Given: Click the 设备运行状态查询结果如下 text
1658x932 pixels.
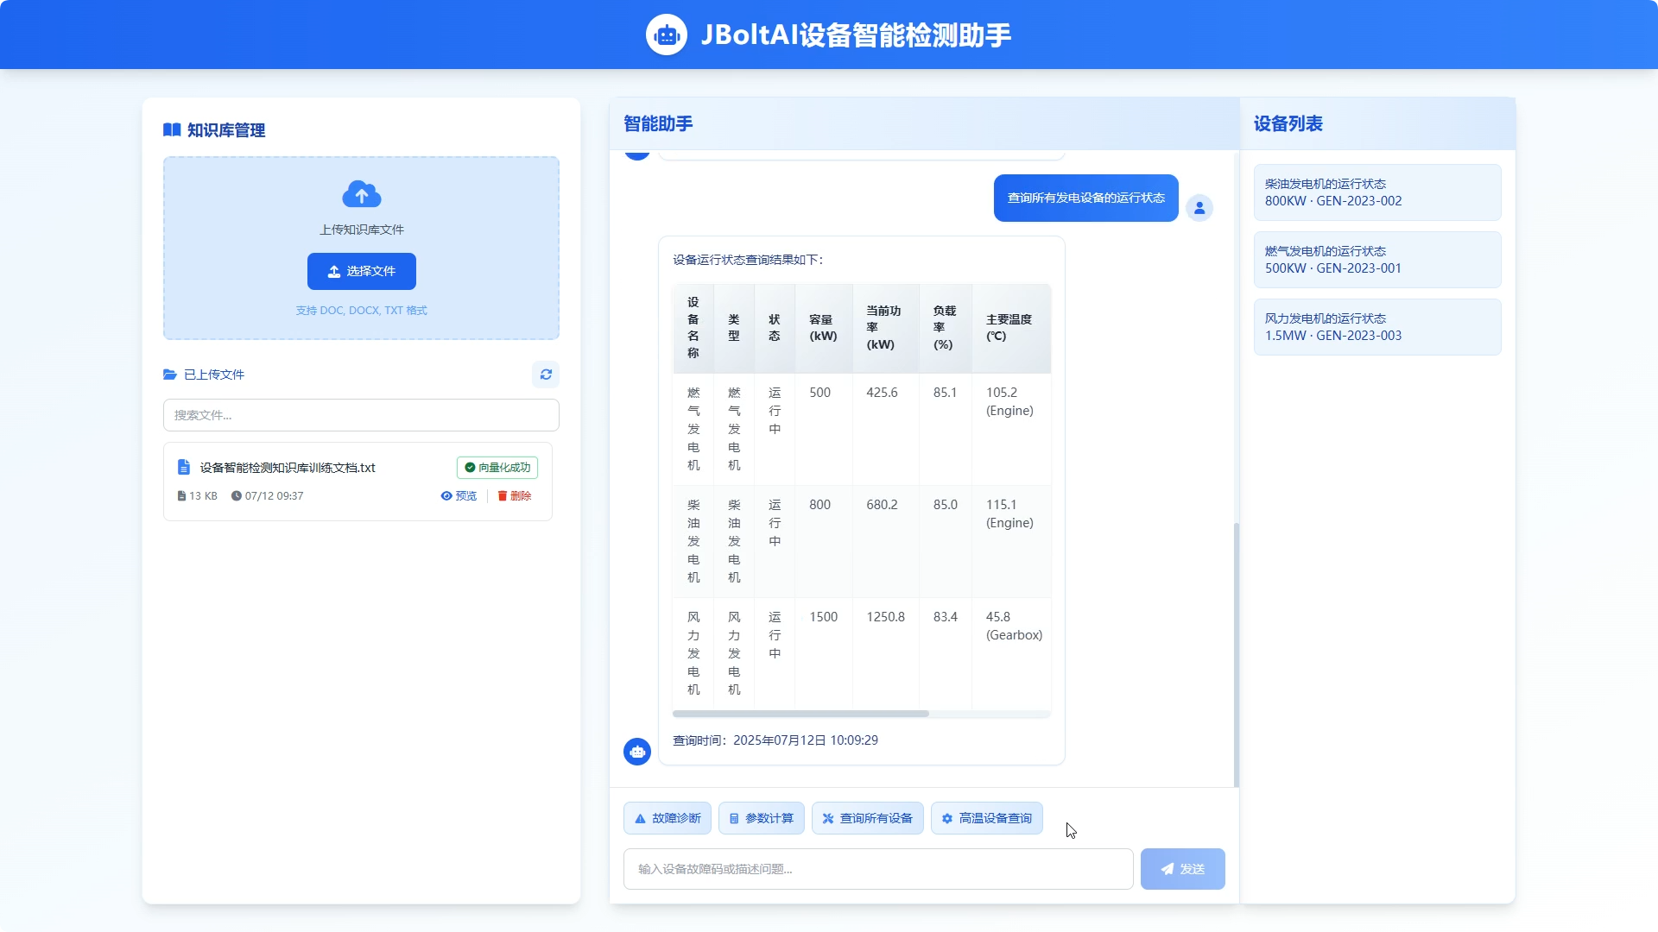Looking at the screenshot, I should (748, 260).
